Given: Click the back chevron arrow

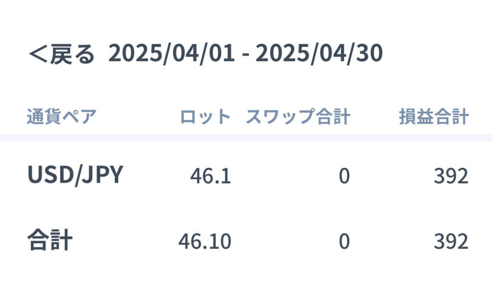Looking at the screenshot, I should pos(37,54).
